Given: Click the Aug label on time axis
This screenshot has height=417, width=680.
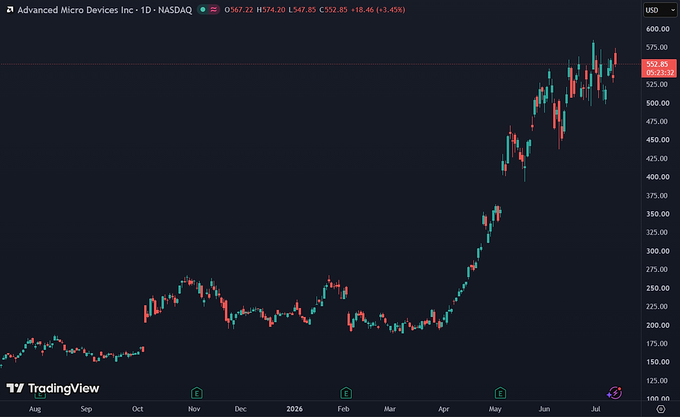Looking at the screenshot, I should (35, 409).
